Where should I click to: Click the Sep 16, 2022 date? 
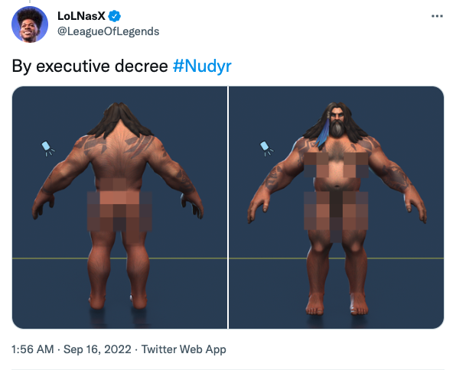[x=97, y=349]
